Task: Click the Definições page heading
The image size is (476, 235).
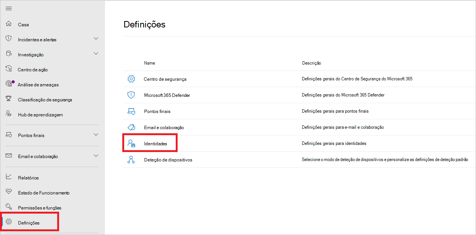Action: [x=144, y=25]
